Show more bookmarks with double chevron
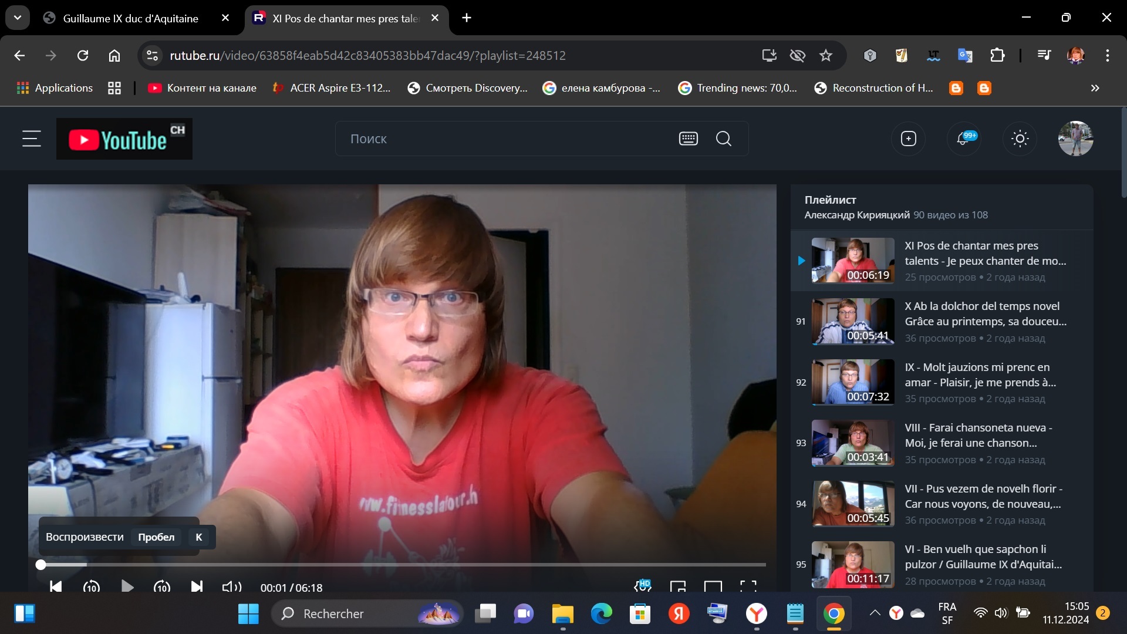This screenshot has width=1127, height=634. pyautogui.click(x=1095, y=88)
